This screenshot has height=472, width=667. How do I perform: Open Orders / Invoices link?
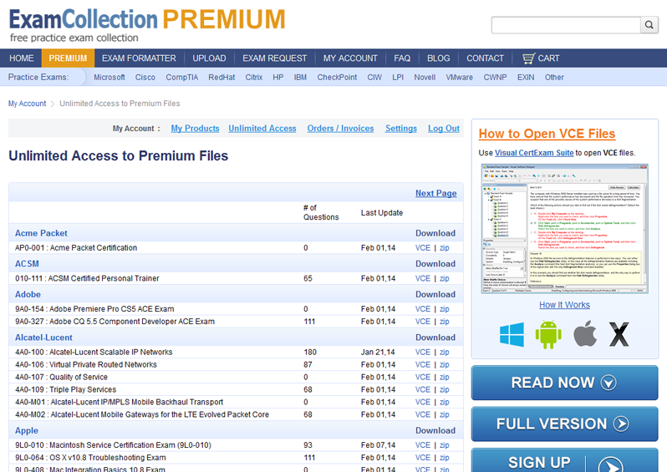(x=340, y=129)
